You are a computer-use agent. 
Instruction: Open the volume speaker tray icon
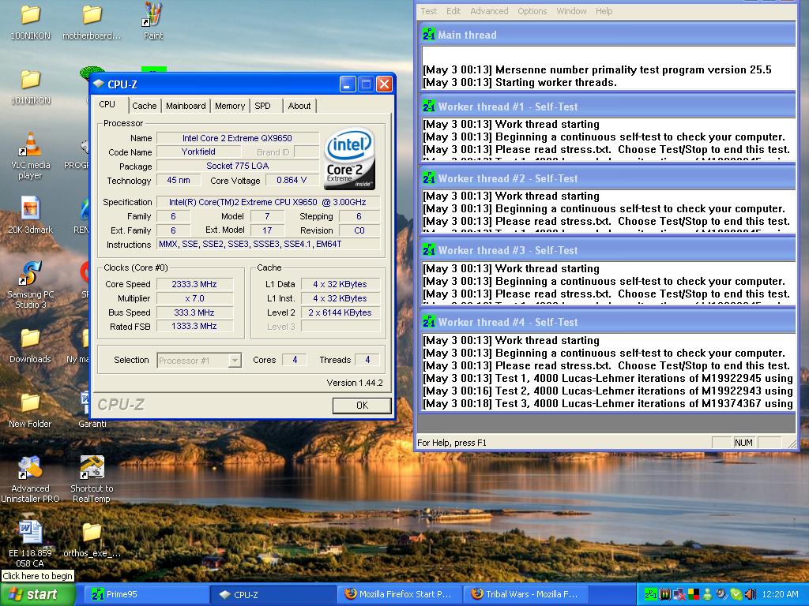tap(750, 594)
